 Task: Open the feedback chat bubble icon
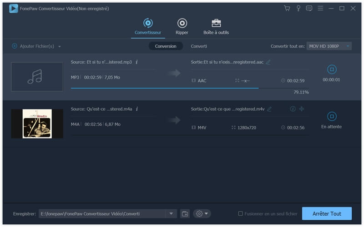[x=309, y=9]
